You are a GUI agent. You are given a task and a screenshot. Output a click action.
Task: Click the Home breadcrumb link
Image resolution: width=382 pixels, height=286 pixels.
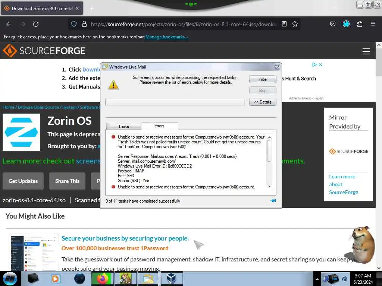[9, 107]
